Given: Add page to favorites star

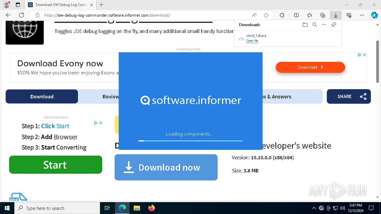Looking at the screenshot, I should pos(266,15).
